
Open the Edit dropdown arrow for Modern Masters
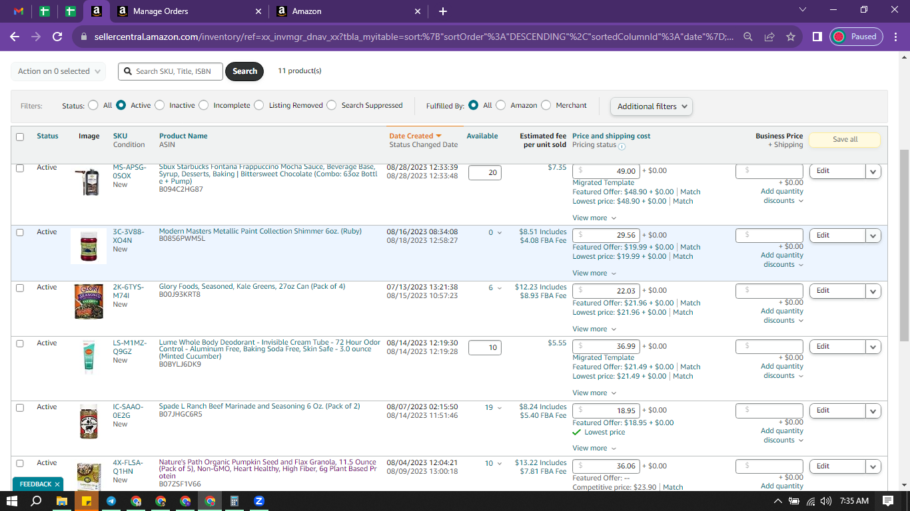point(873,236)
